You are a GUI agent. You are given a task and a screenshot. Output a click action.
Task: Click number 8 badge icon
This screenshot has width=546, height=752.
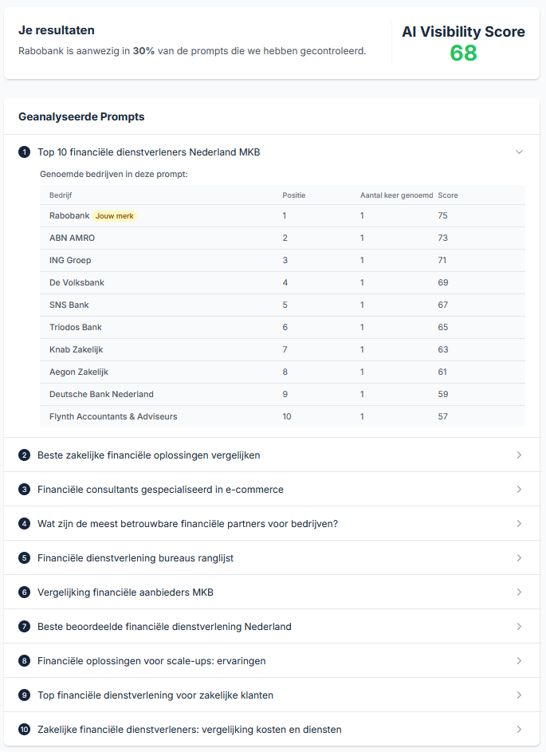tap(25, 661)
